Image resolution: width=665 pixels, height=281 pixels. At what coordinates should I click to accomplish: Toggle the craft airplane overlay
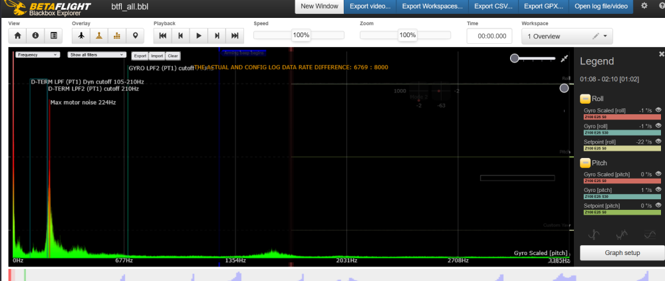(81, 35)
